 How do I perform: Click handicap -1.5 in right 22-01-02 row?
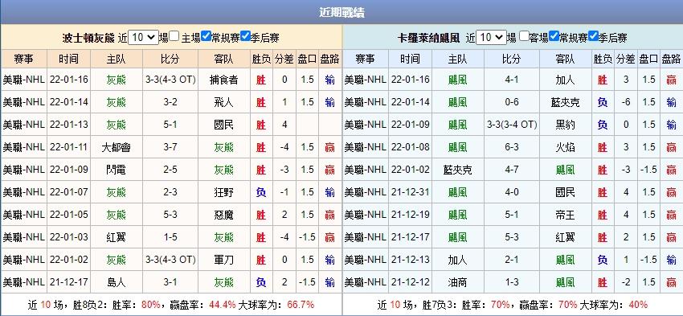click(648, 170)
